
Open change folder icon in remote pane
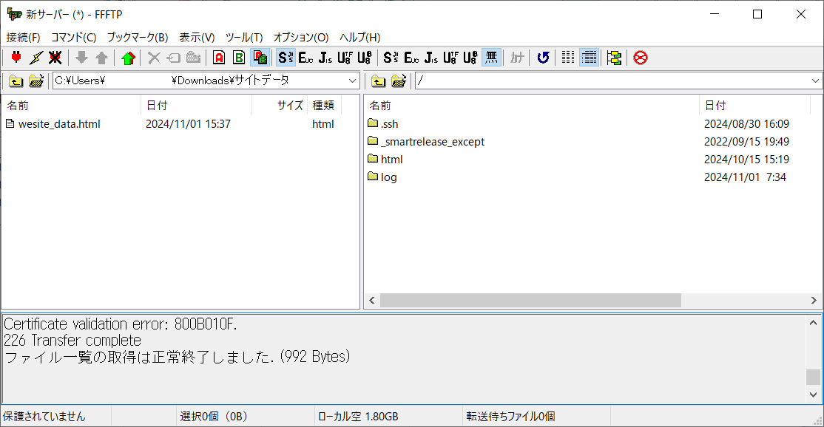click(399, 81)
